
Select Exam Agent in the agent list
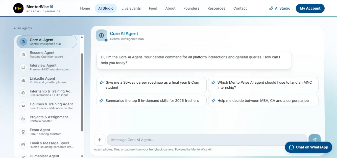pos(47,132)
